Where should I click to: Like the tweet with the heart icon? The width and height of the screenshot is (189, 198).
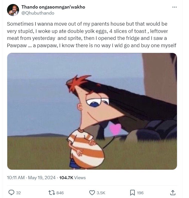[92, 192]
